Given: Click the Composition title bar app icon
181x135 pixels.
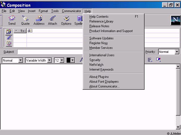Looking at the screenshot, I should click(x=3, y=5).
